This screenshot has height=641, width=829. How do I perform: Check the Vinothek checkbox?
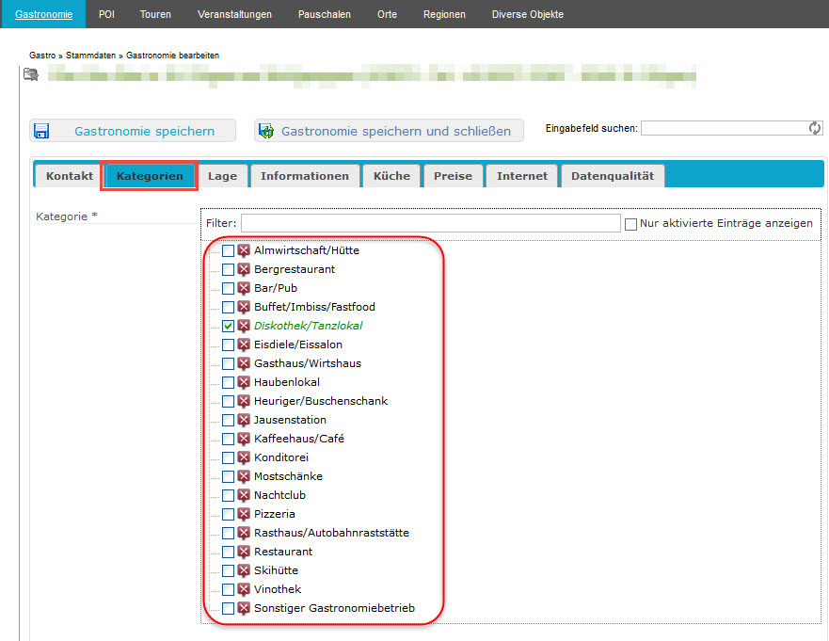(228, 589)
